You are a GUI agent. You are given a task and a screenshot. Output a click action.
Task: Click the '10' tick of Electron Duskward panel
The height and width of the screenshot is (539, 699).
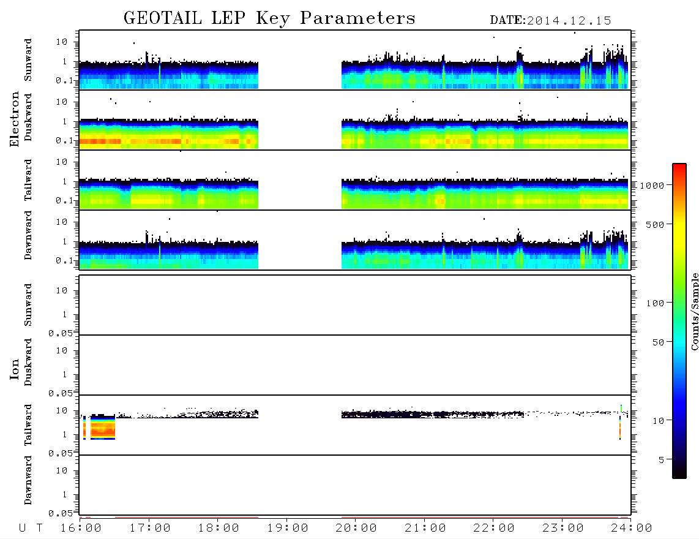[62, 102]
